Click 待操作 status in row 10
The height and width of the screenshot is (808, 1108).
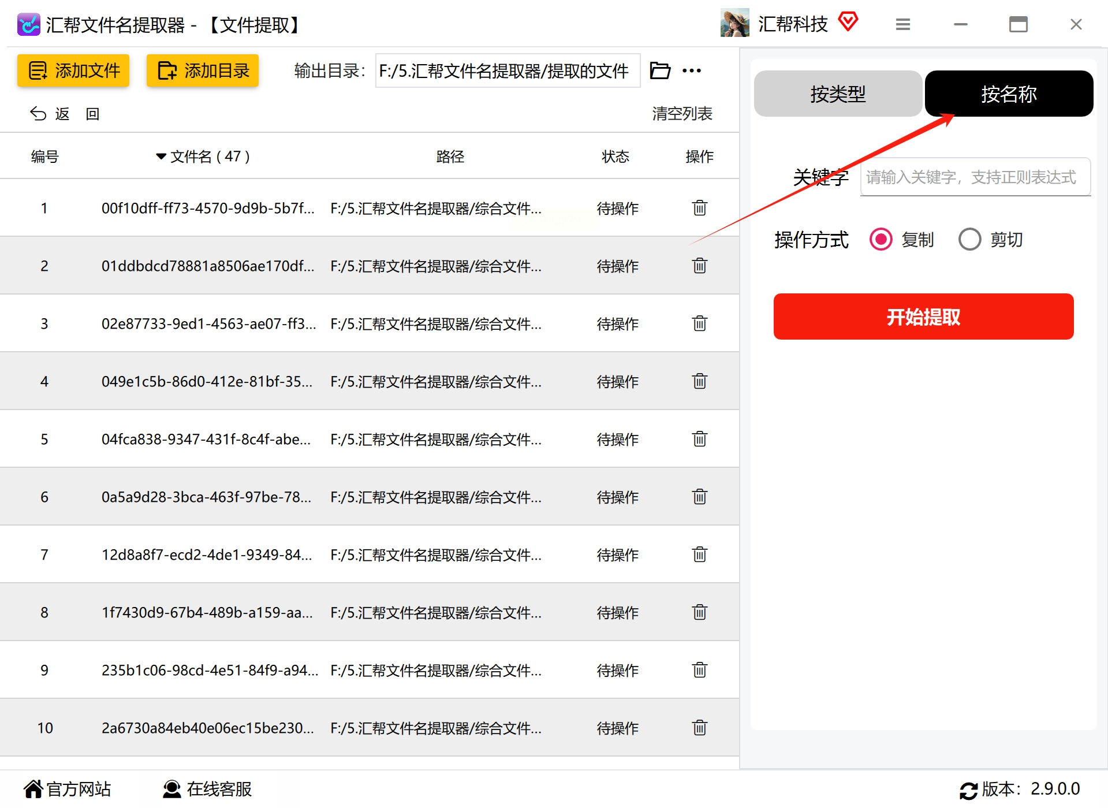tap(618, 728)
